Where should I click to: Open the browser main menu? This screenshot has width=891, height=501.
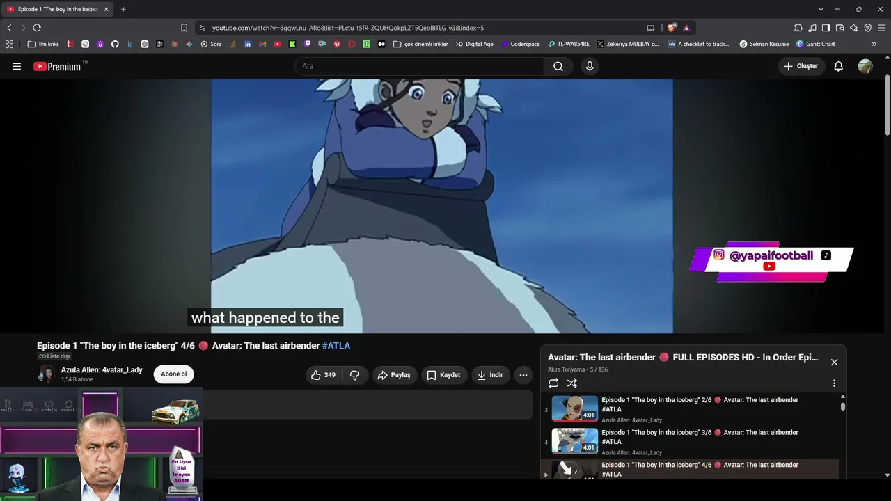(x=882, y=28)
